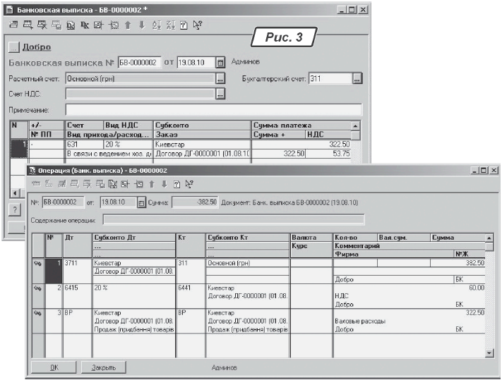
Task: Open selection for Расчетный счет field
Action: pos(220,78)
